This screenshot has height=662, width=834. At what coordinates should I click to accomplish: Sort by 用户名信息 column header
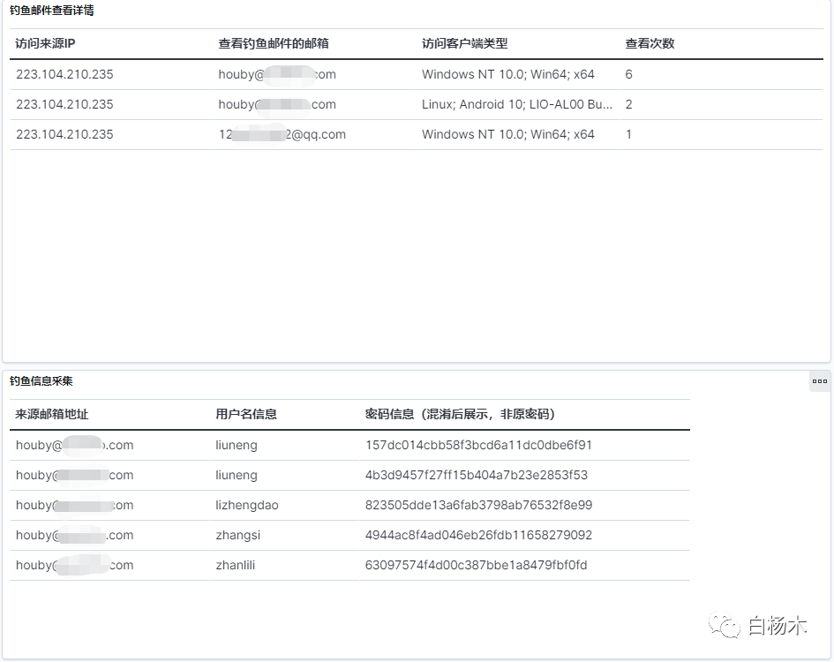click(x=246, y=414)
